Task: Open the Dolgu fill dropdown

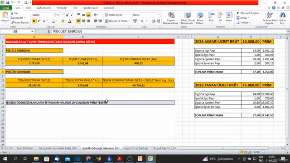Action: coord(243,18)
